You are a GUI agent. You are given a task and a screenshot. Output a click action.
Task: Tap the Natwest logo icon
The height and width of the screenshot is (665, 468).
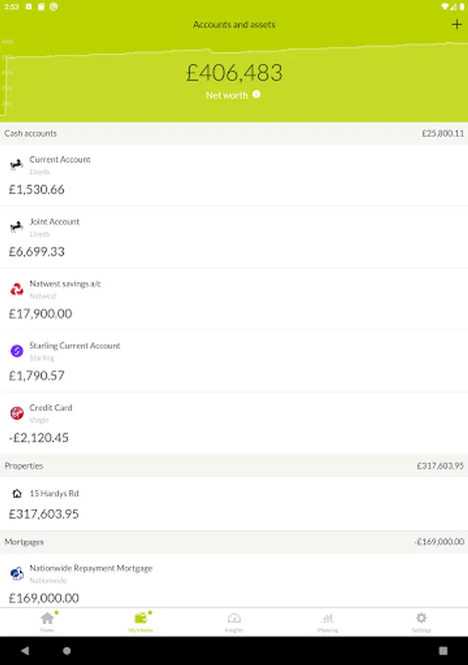[16, 289]
